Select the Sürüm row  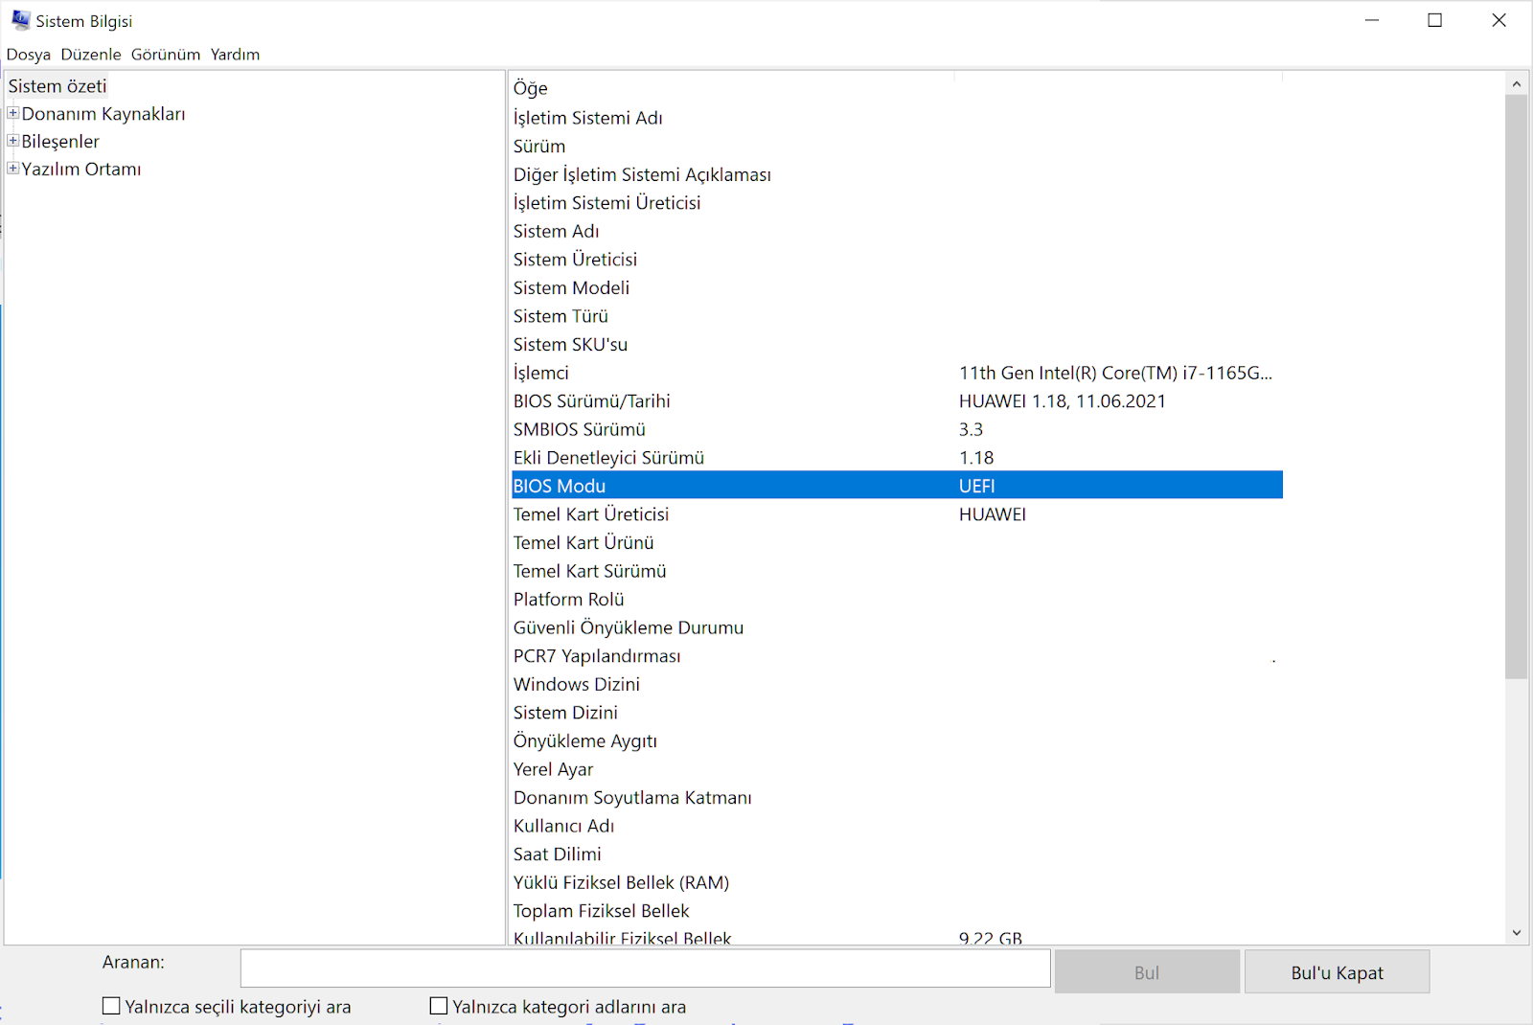(x=898, y=147)
